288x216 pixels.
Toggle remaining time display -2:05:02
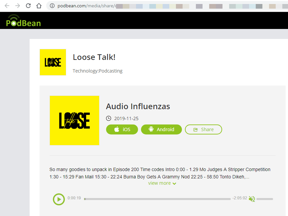coord(240,198)
